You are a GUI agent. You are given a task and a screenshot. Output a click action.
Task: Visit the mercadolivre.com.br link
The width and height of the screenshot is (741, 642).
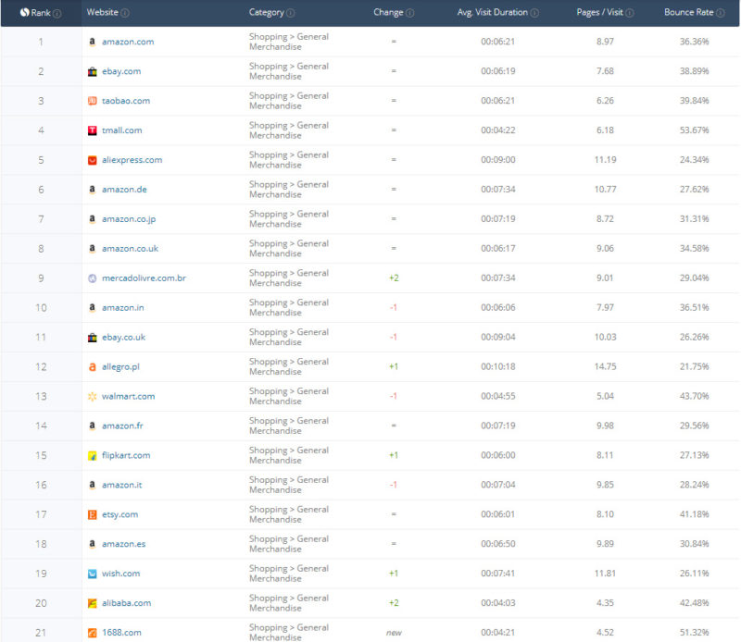(x=144, y=278)
